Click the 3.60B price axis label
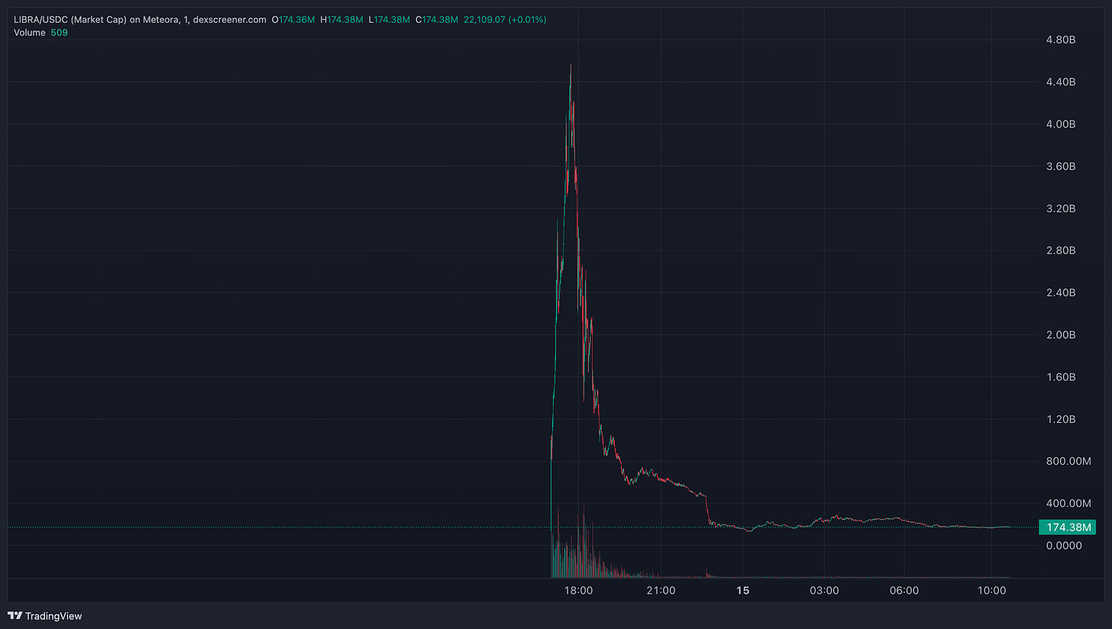 tap(1062, 166)
